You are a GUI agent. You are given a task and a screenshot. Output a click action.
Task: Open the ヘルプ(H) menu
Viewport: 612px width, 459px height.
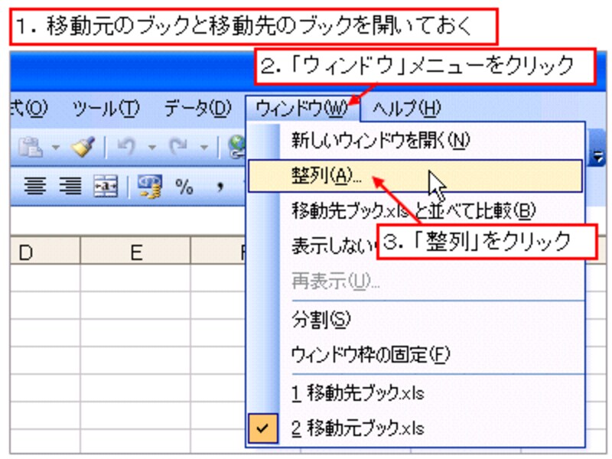(x=406, y=108)
